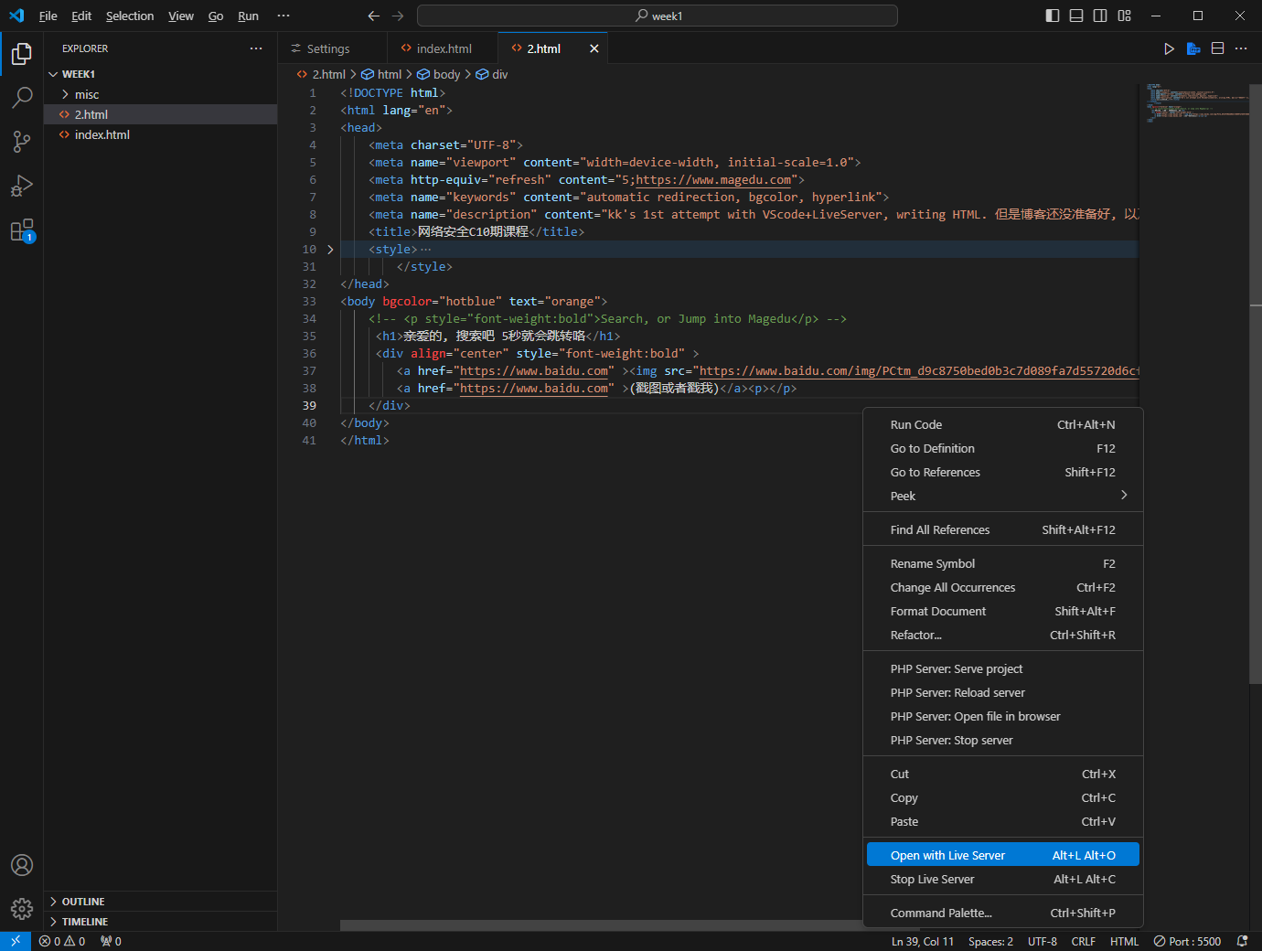
Task: Change language mode HTML in status bar
Action: tap(1124, 941)
